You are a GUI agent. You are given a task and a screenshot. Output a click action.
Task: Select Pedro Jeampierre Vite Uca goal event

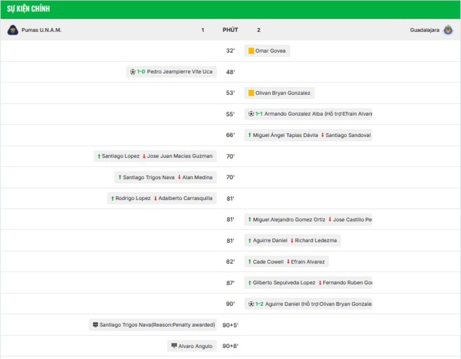[172, 72]
